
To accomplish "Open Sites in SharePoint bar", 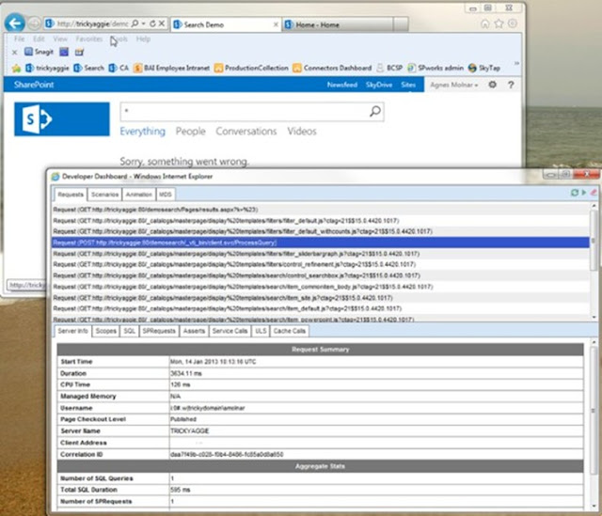I will point(408,85).
